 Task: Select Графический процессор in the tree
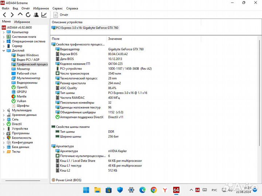(29, 64)
